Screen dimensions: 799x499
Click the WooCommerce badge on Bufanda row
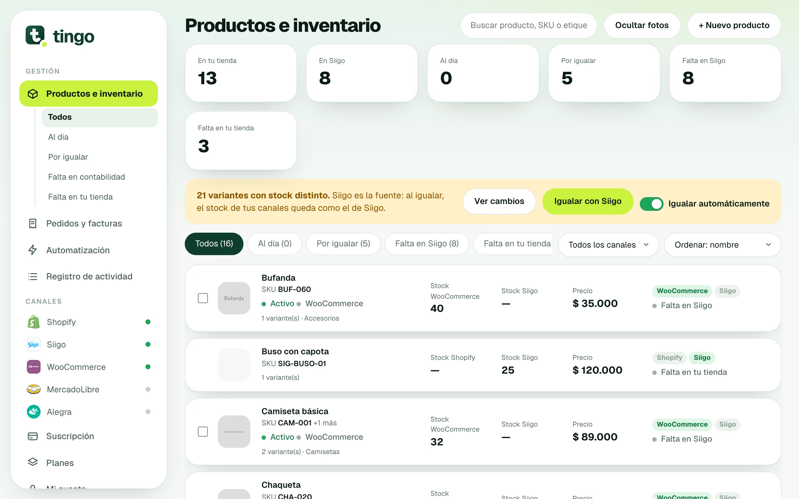[682, 291]
